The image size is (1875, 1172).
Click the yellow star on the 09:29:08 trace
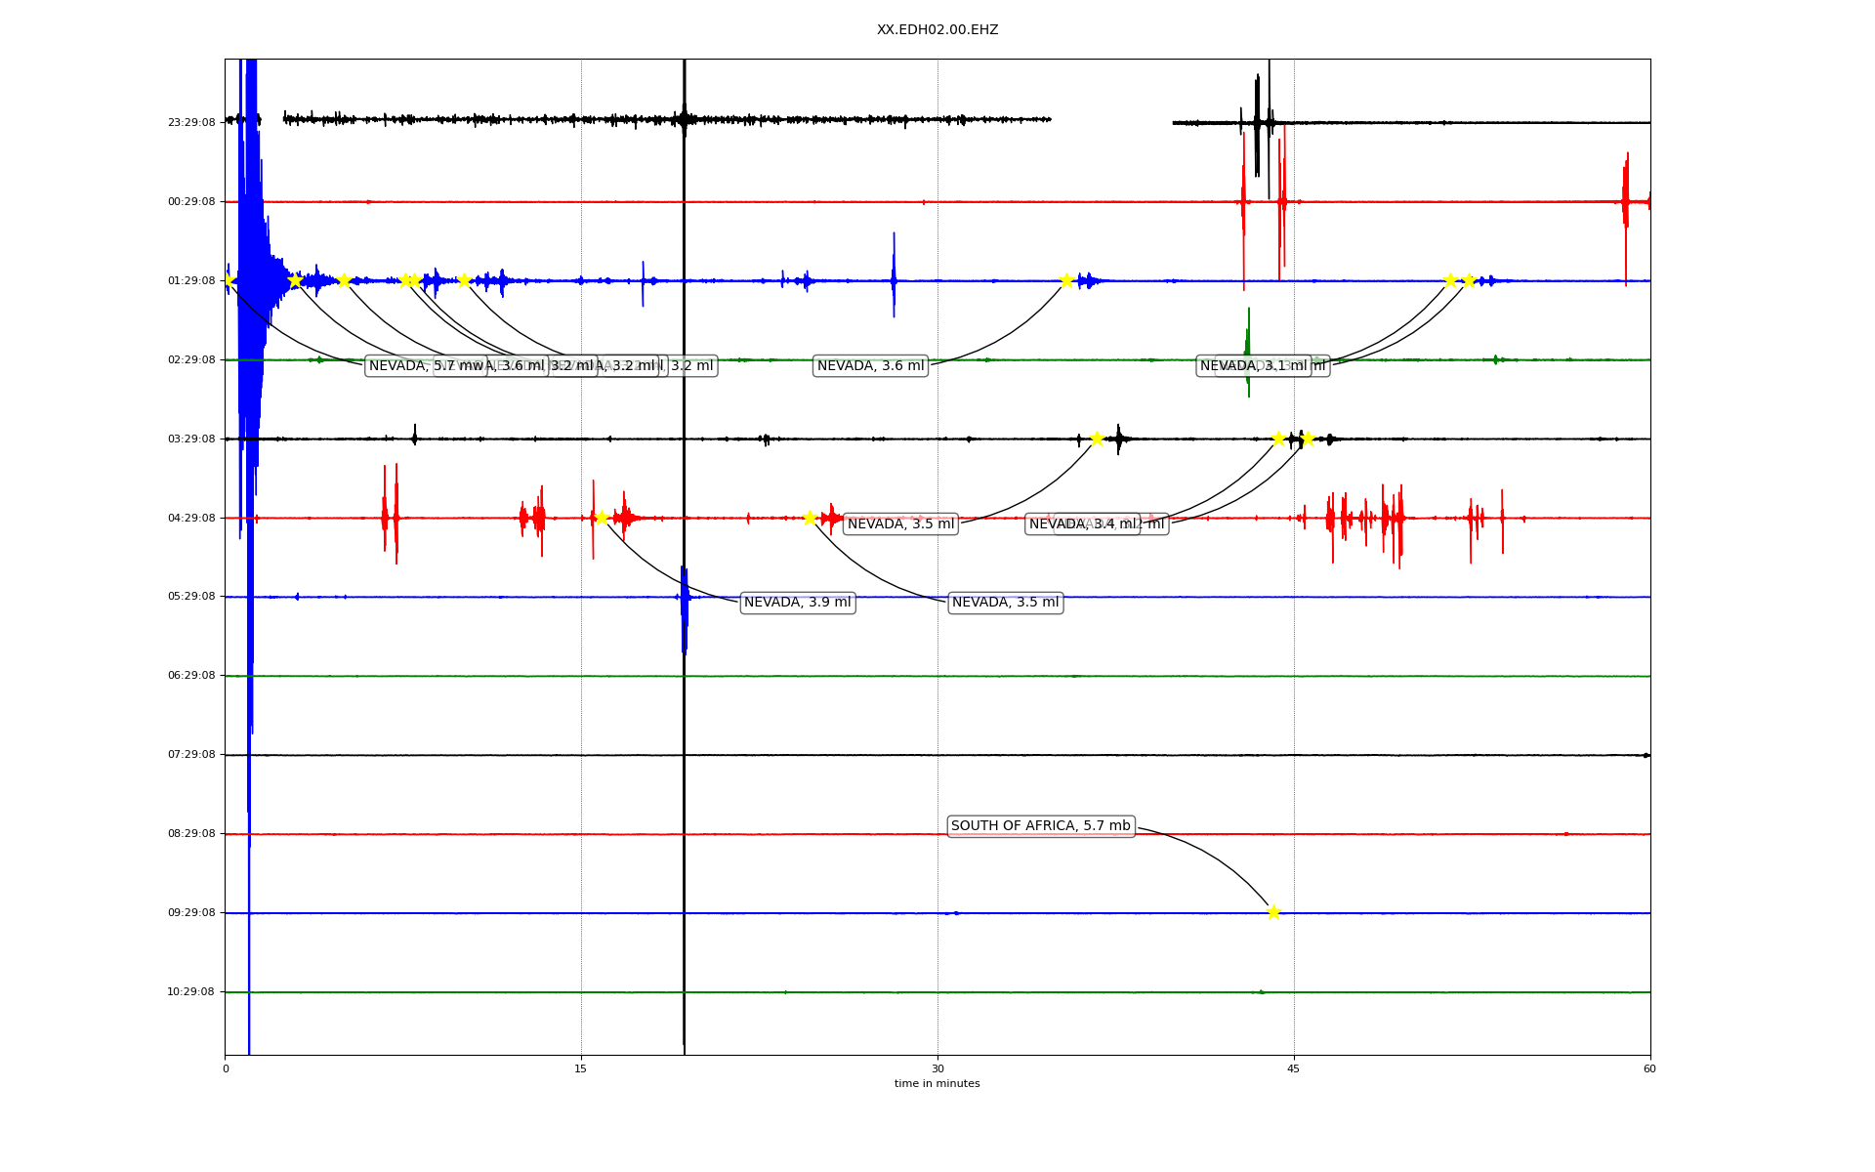point(1273,912)
